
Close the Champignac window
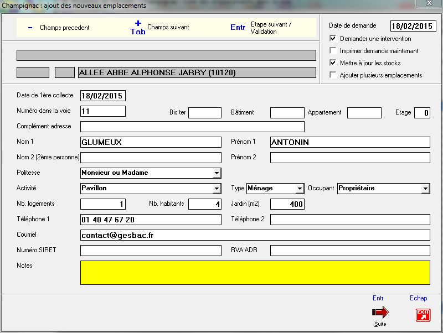click(x=429, y=4)
